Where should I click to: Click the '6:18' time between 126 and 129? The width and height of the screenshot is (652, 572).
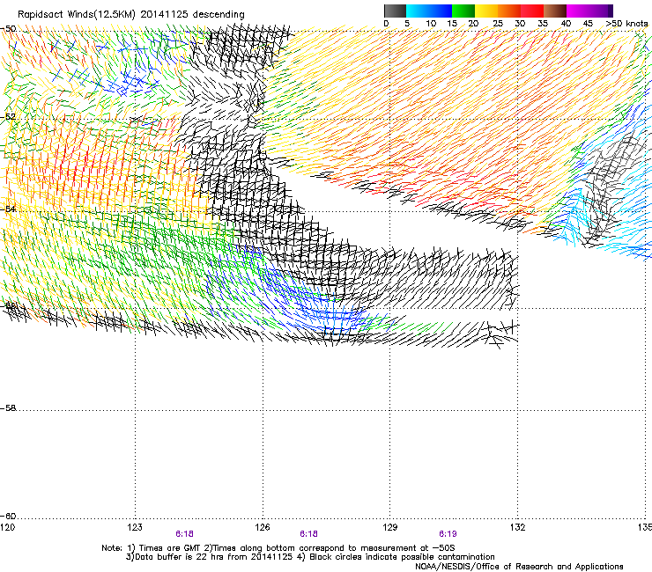point(308,534)
